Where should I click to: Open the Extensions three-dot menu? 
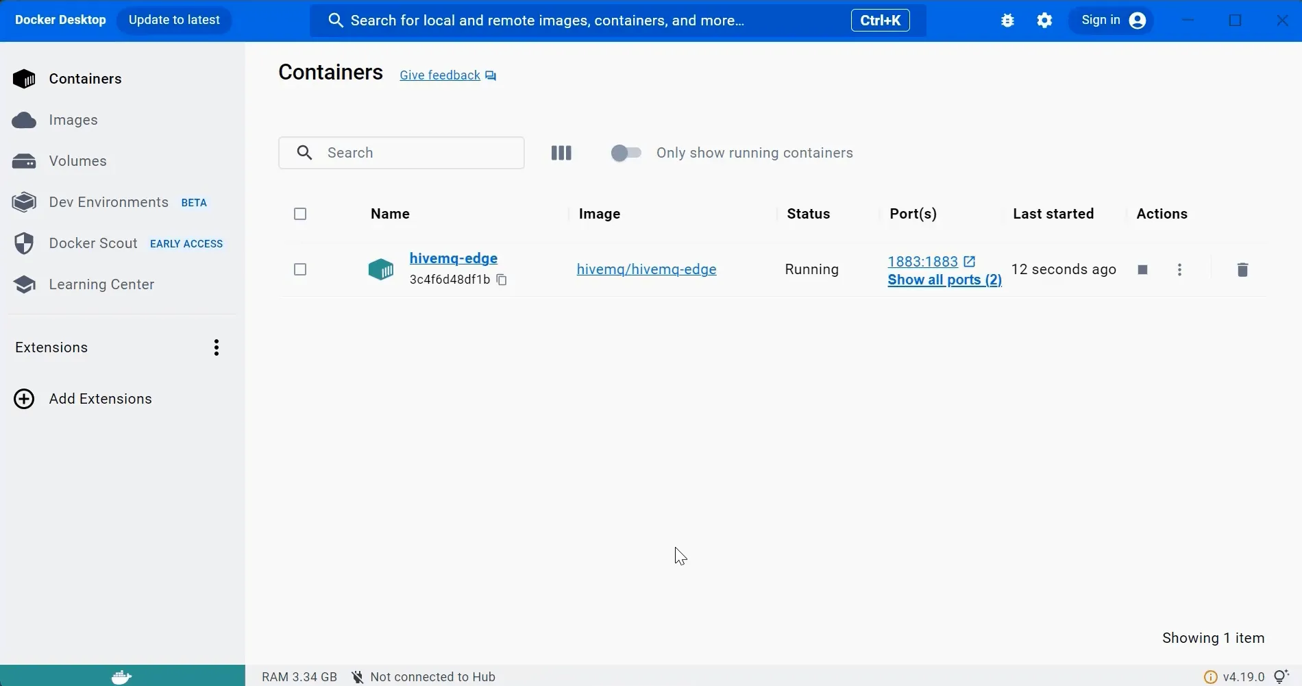coord(217,347)
